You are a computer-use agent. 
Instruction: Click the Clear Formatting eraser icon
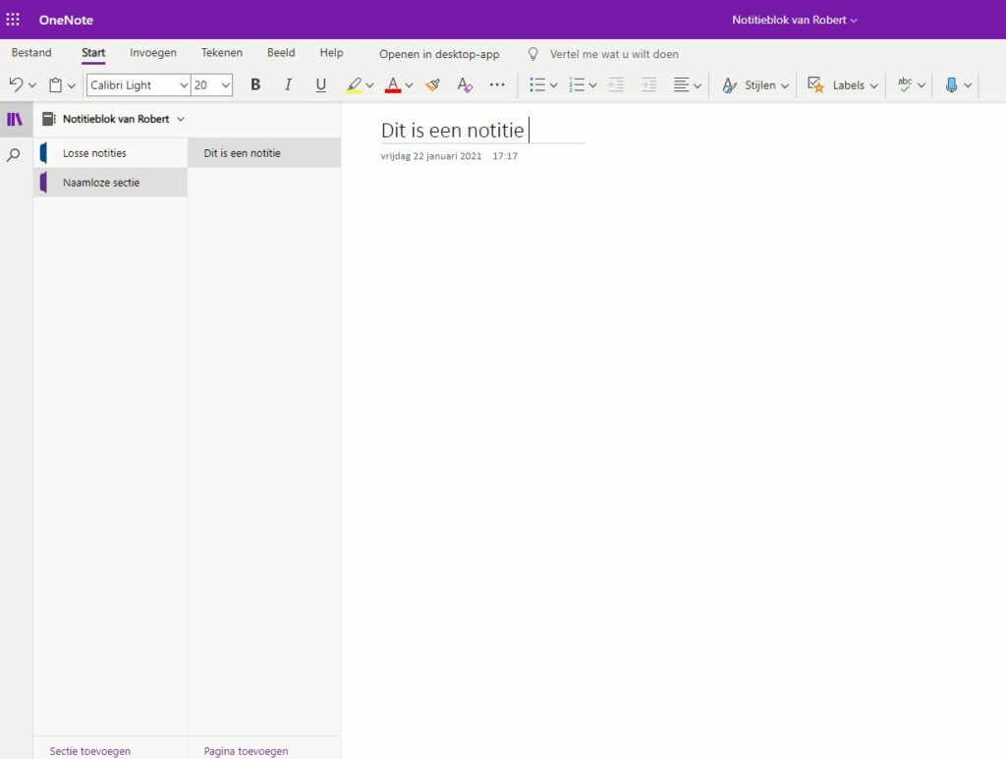465,85
